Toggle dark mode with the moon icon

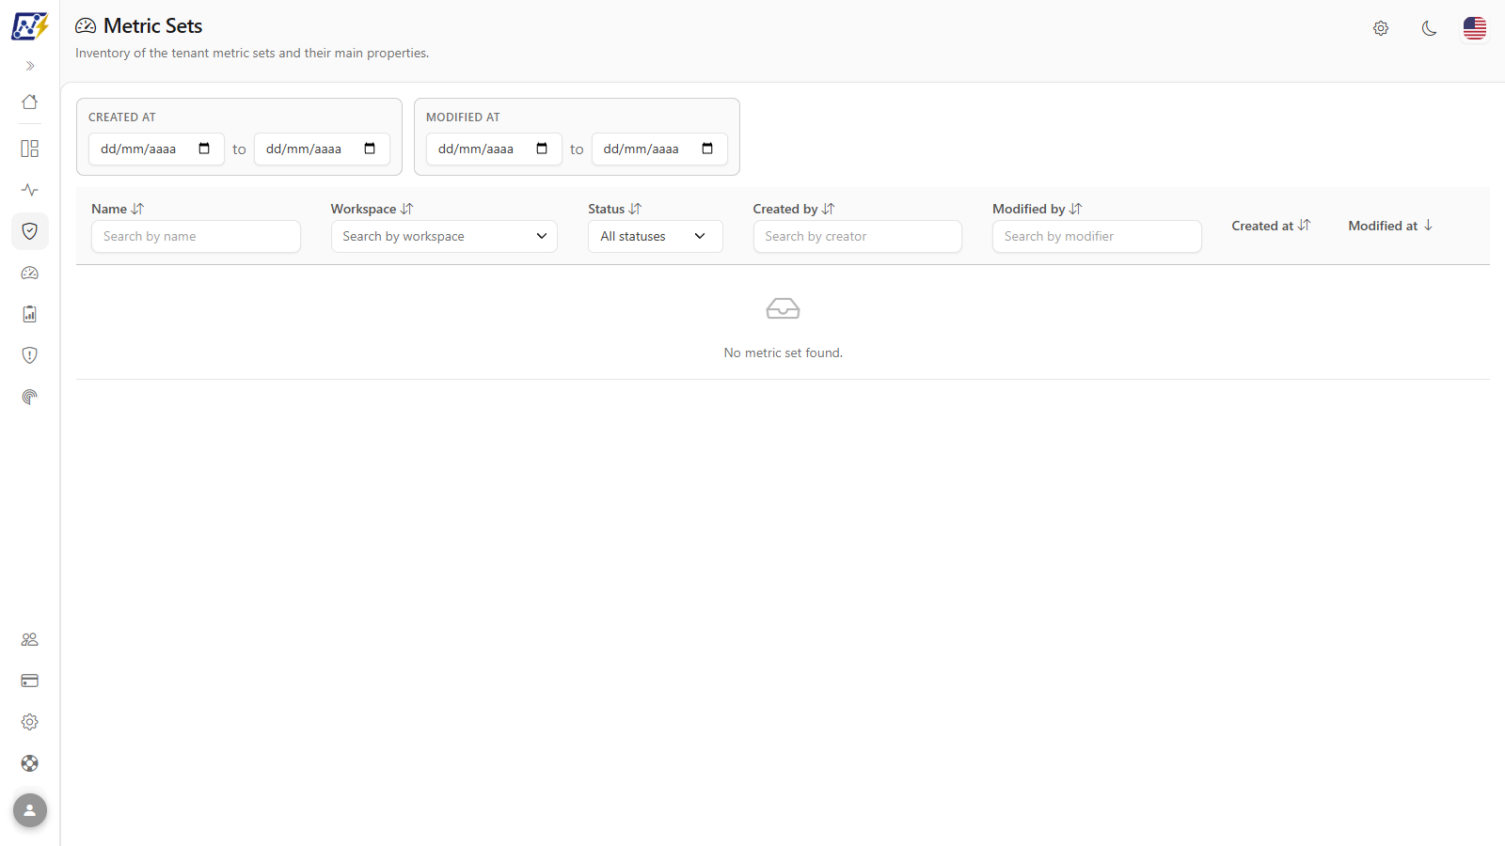click(1430, 28)
